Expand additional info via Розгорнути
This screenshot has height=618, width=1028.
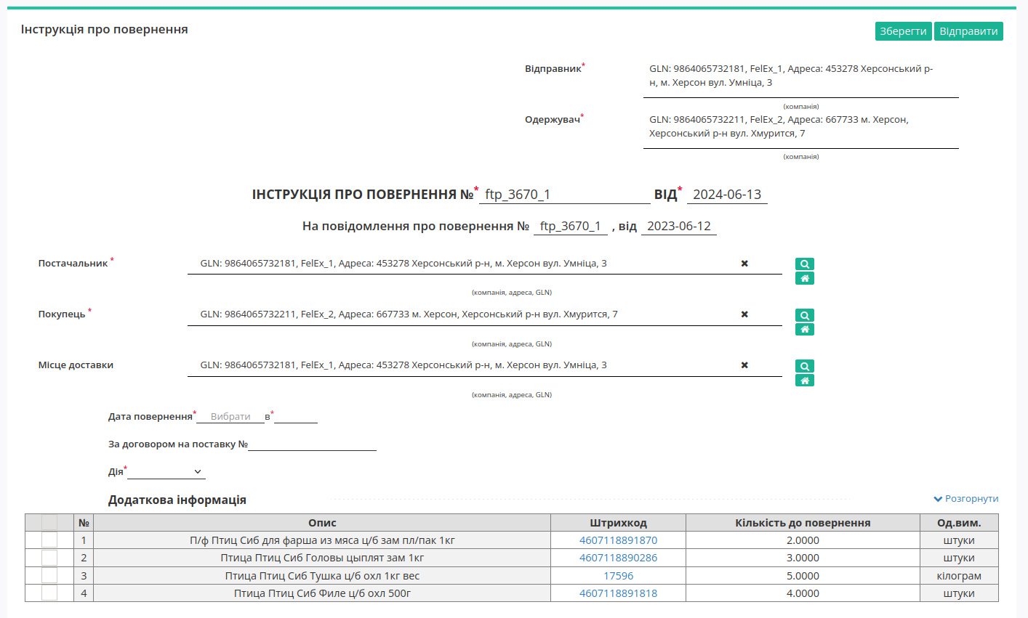(966, 499)
